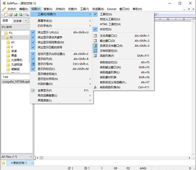The image size is (196, 170).
Task: Toggle 突出显示相同单词(W) option
Action: pyautogui.click(x=62, y=42)
